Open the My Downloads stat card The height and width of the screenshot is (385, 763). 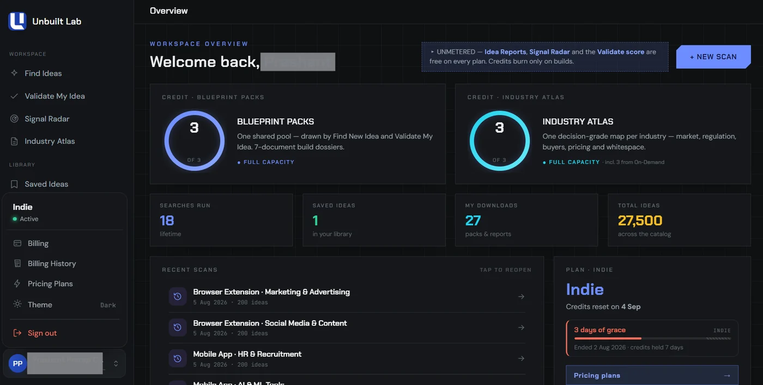[526, 220]
